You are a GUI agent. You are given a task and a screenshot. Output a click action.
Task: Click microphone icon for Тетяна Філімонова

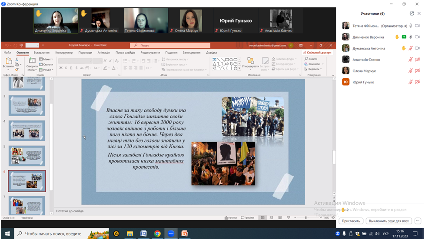410,26
